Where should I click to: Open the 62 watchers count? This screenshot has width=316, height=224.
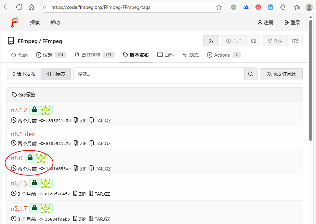tap(253, 41)
